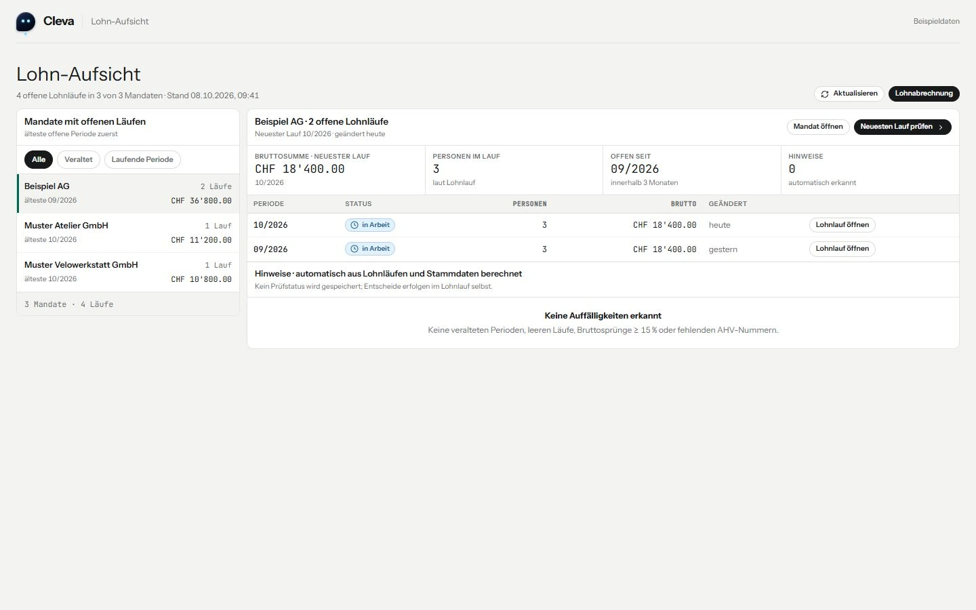Screen dimensions: 976x610
Task: Select the Muster Velowerkstatt GmbH mandate
Action: click(x=128, y=272)
